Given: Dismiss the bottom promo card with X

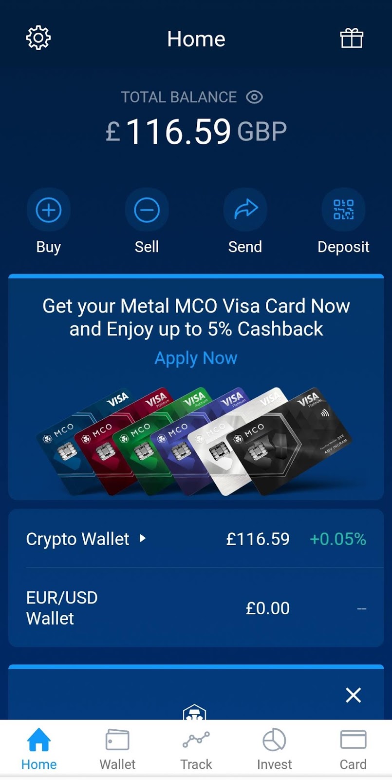Looking at the screenshot, I should tap(353, 695).
